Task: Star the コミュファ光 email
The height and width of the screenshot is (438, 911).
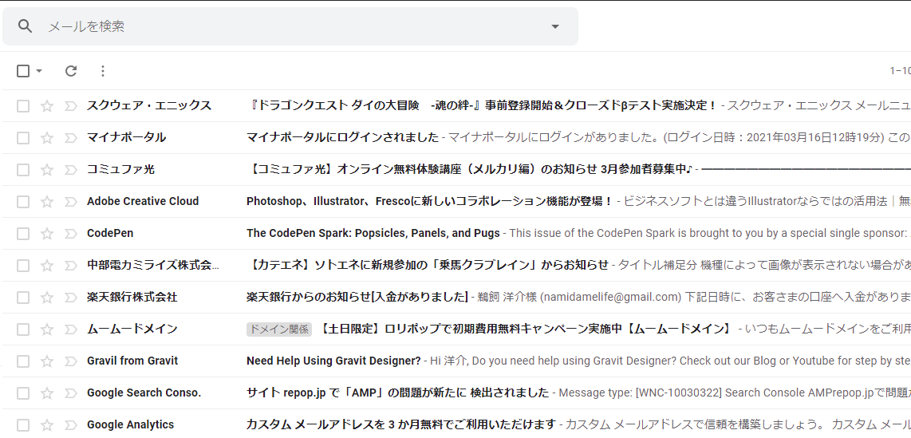Action: coord(47,170)
